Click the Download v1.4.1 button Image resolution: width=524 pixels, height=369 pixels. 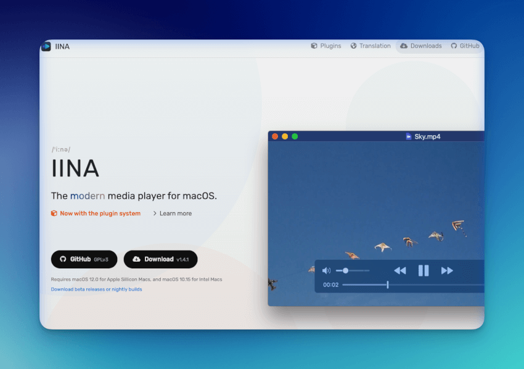160,259
